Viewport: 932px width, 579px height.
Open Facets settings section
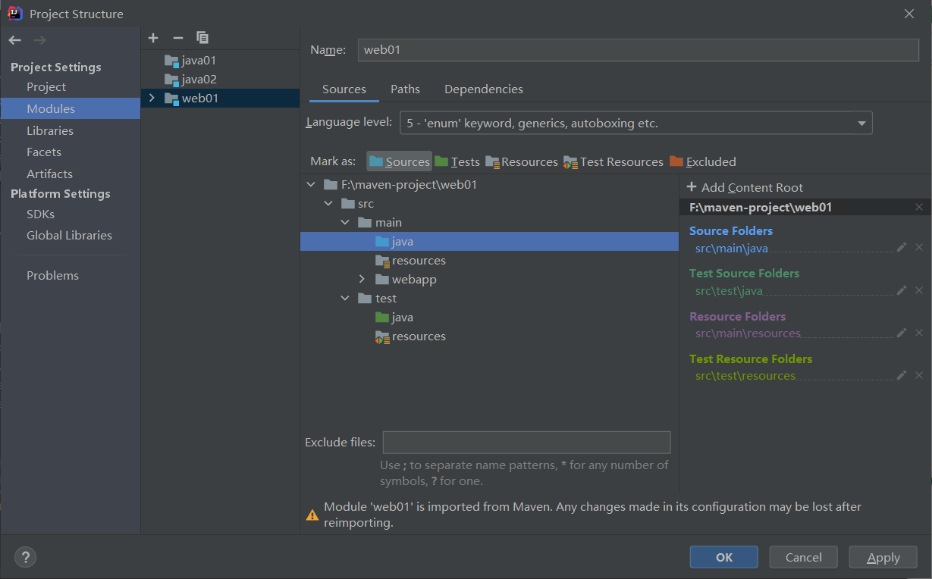[44, 152]
